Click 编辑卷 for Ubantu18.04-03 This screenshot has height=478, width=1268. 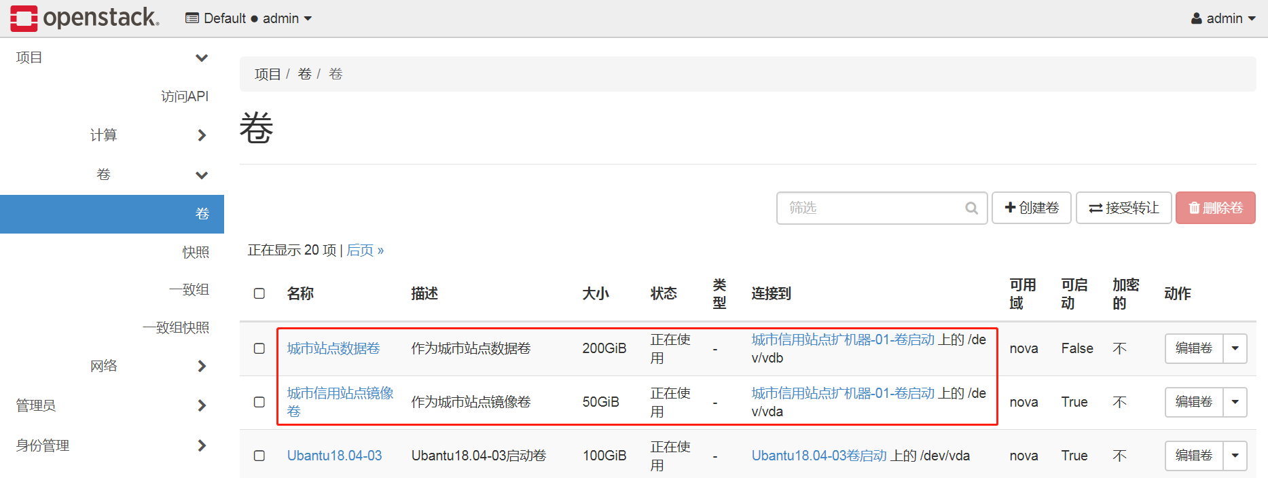point(1194,456)
